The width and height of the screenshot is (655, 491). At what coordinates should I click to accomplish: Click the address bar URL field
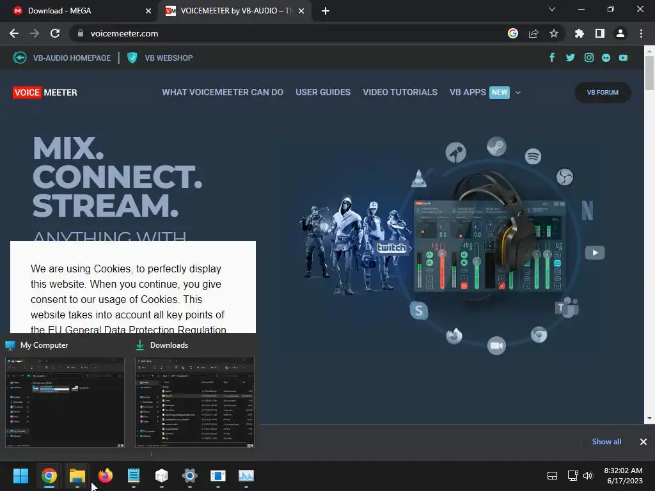click(x=288, y=33)
